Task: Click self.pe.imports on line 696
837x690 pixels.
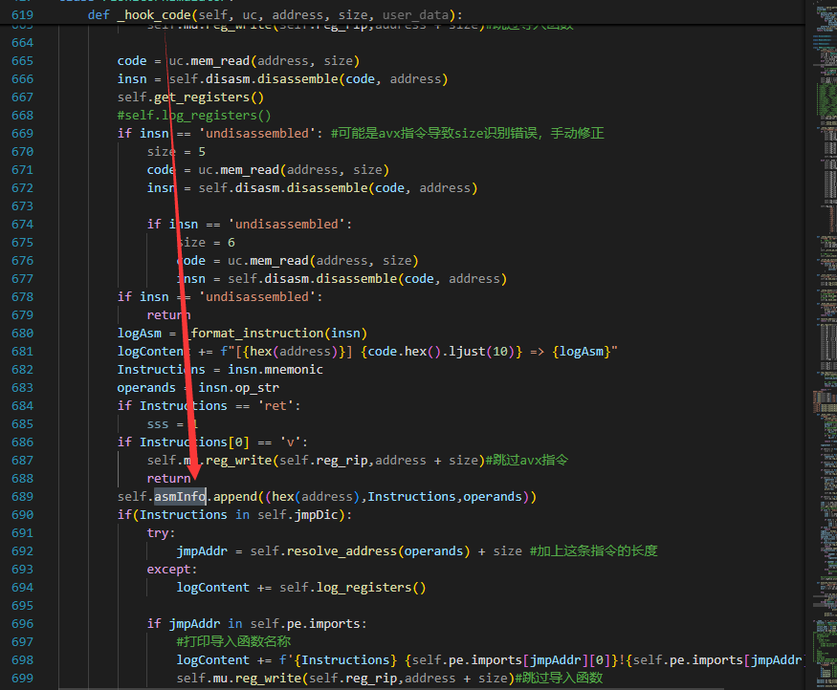Action: click(x=305, y=623)
